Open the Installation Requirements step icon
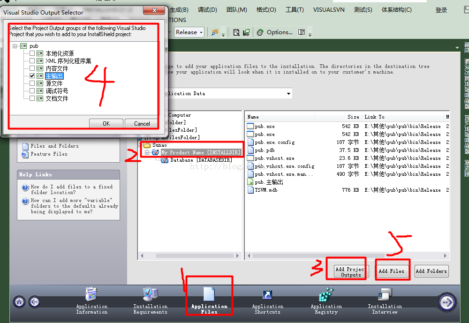This screenshot has height=323, width=469. [x=150, y=294]
